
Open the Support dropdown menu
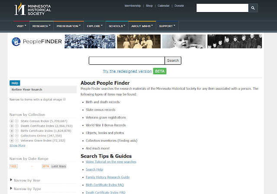[x=167, y=26]
